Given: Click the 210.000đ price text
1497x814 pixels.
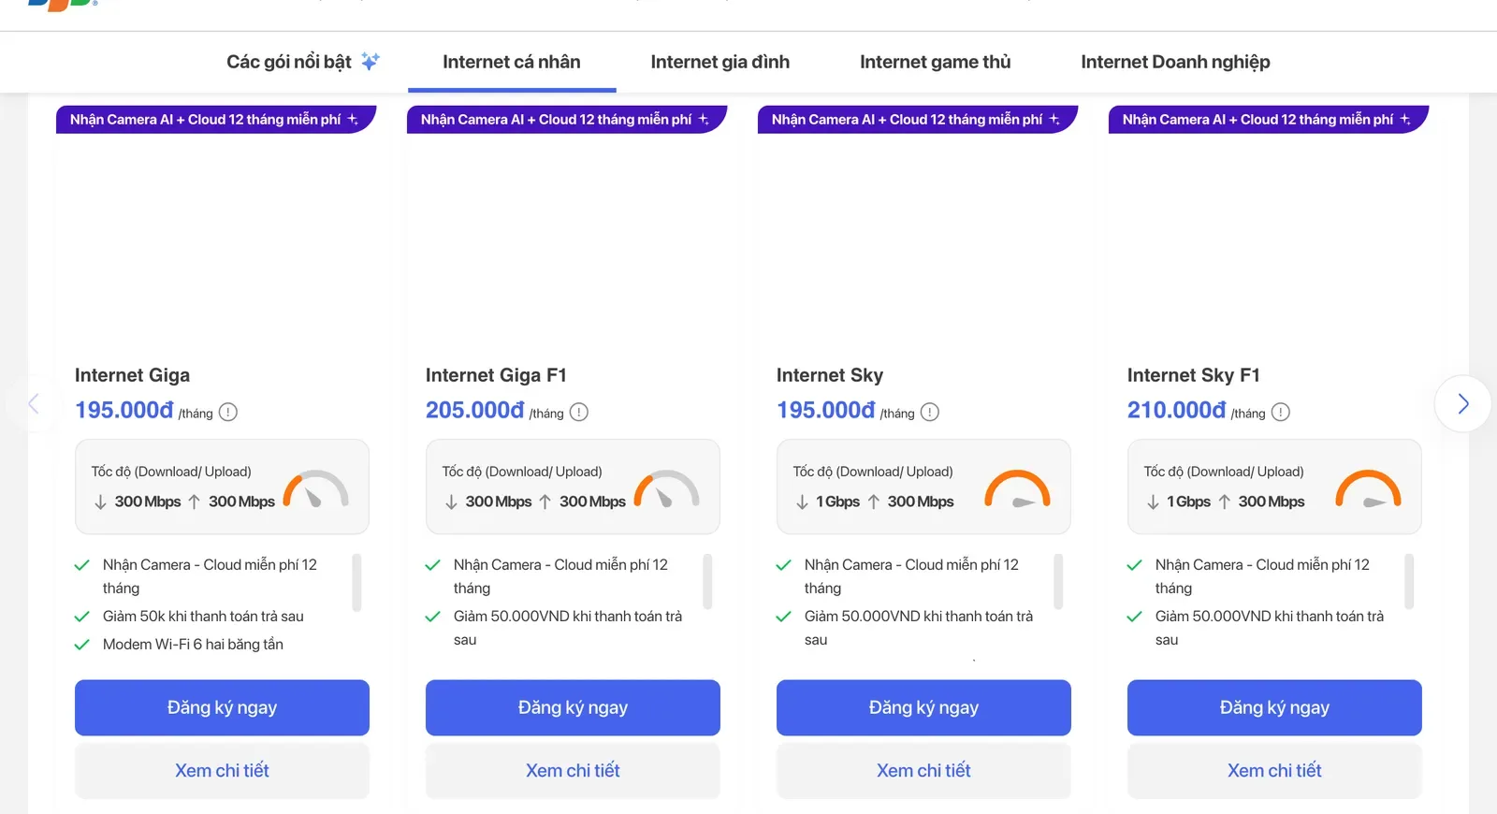Looking at the screenshot, I should coord(1176,410).
